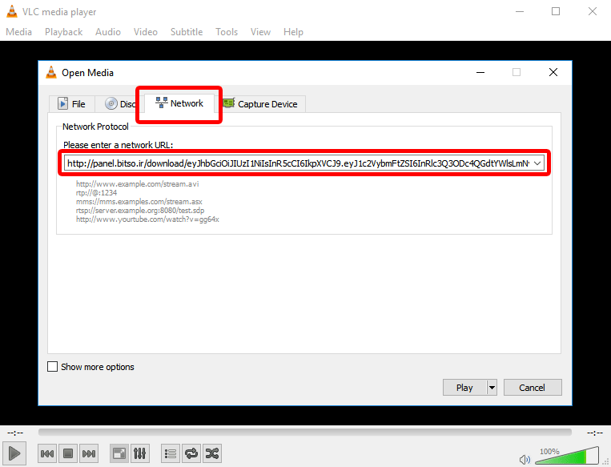Click inside the network URL input field
Screen dimensions: 611x467
[x=296, y=163]
